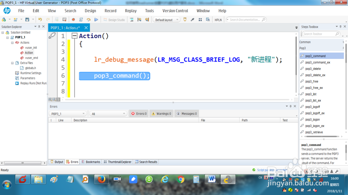Click the Steps Toolbox shield icon in the toolbar

tap(185, 20)
